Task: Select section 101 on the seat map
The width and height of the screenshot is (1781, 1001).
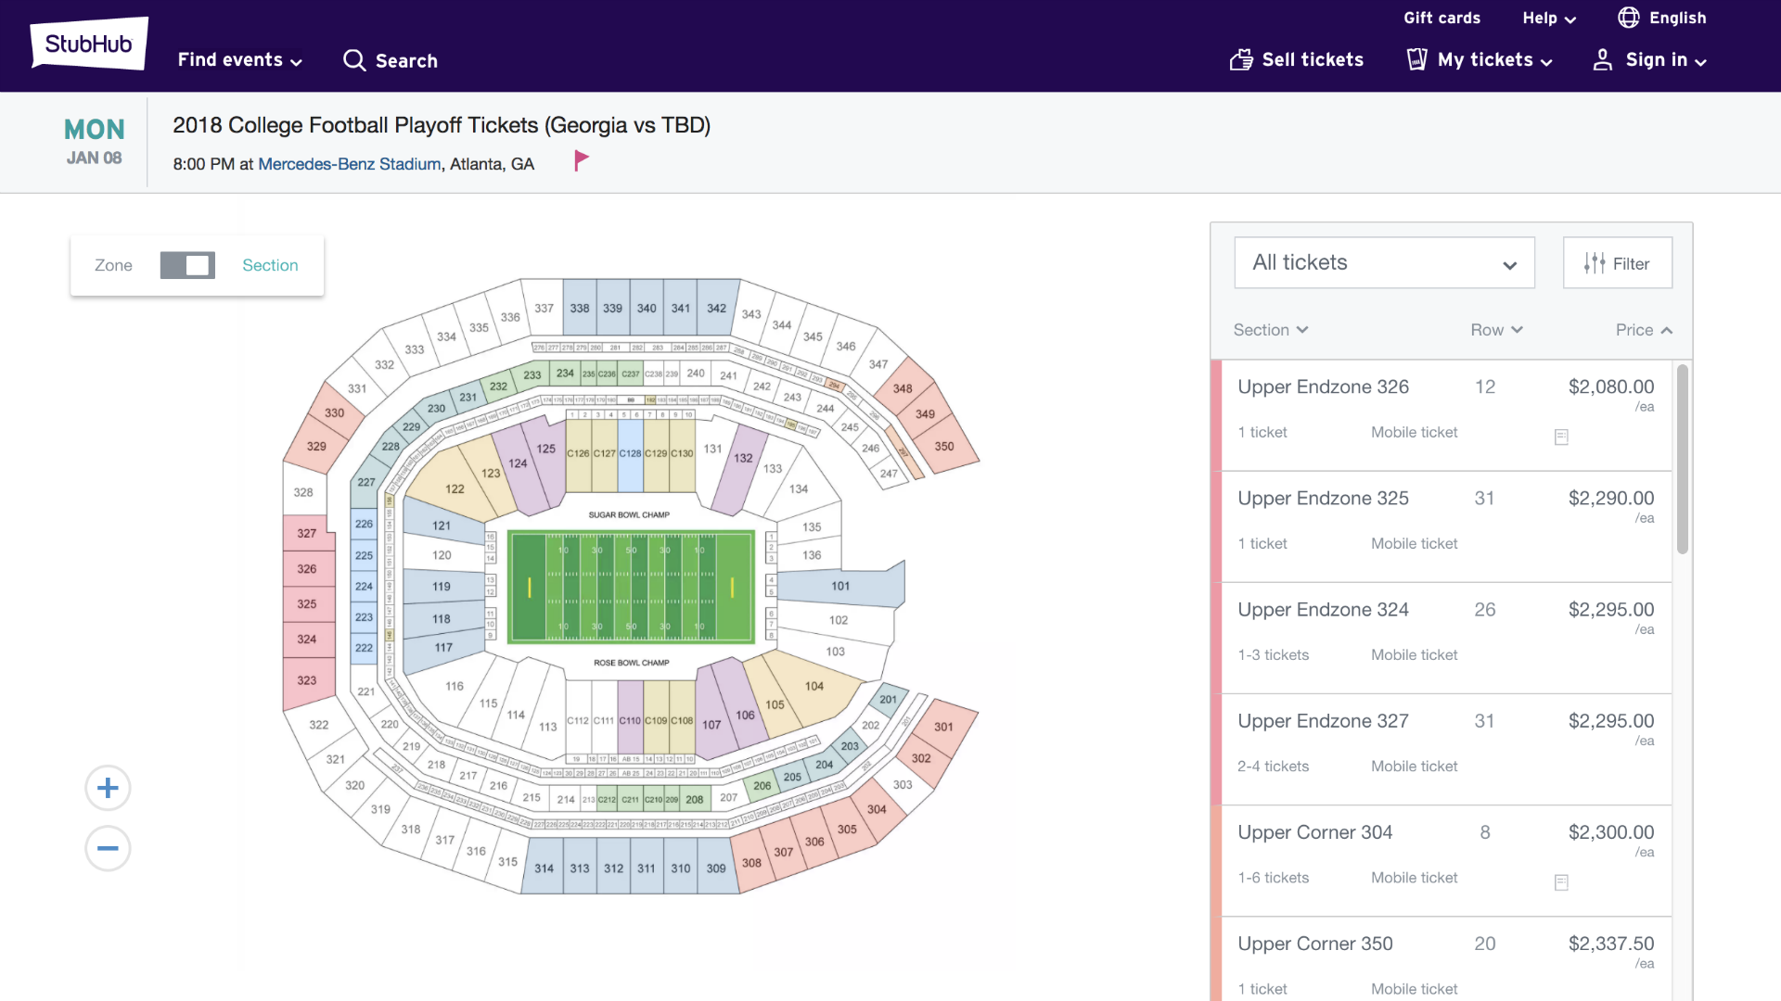Action: click(x=840, y=586)
